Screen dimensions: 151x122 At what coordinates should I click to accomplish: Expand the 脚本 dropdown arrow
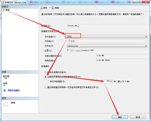pos(50,8)
